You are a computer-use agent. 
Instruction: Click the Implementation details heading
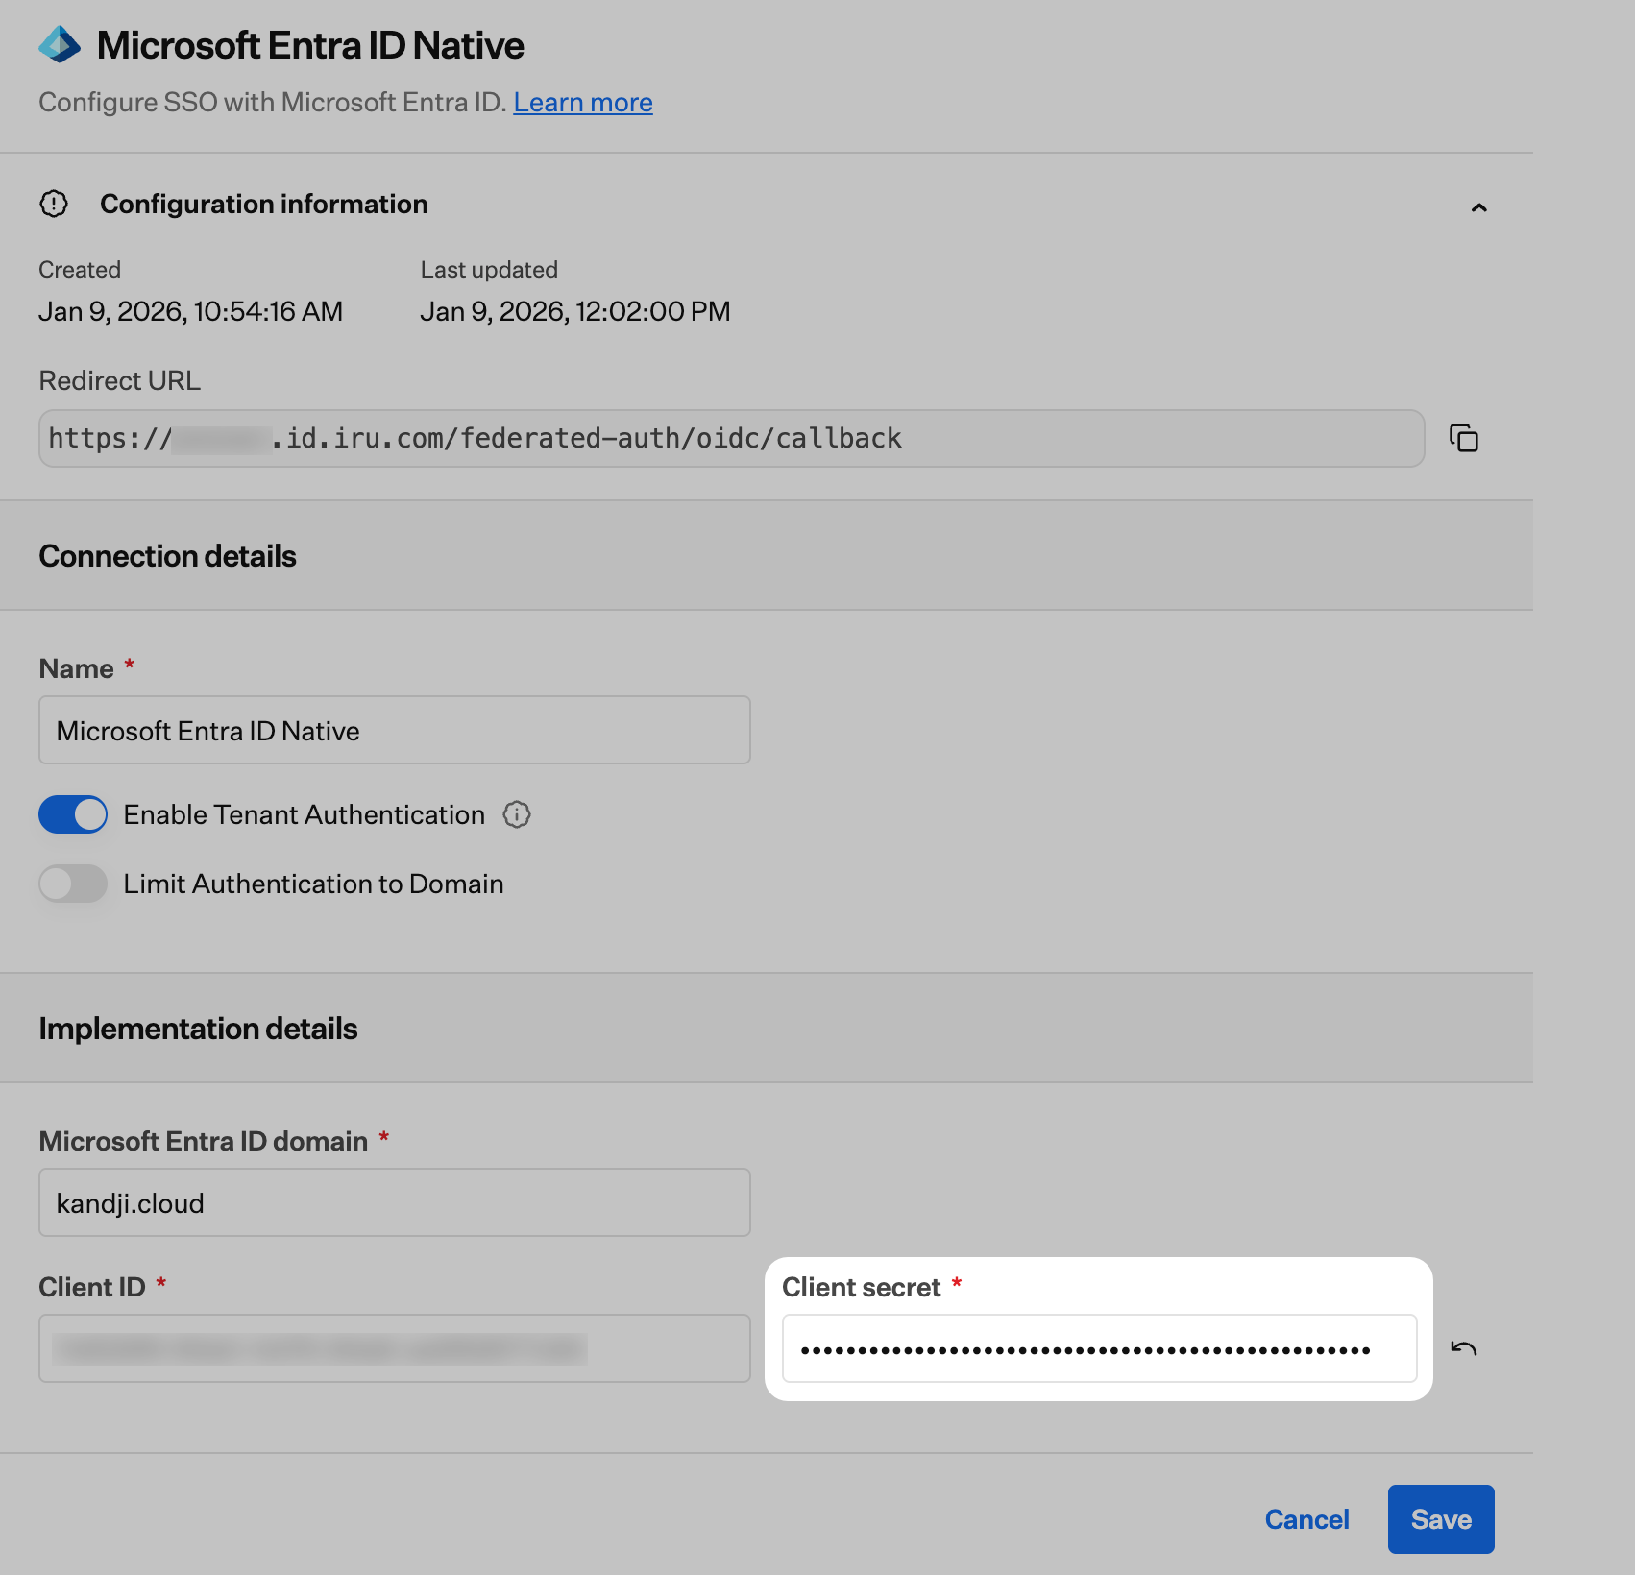[x=198, y=1029]
